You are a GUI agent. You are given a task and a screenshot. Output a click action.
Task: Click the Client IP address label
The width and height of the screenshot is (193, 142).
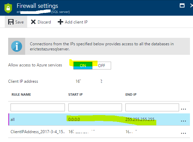23,81
